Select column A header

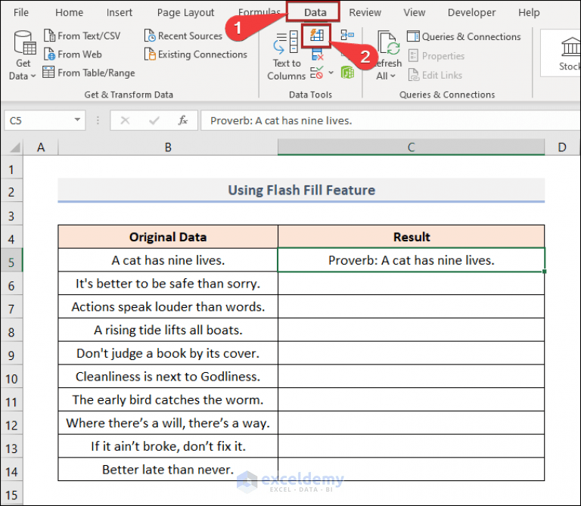[41, 147]
